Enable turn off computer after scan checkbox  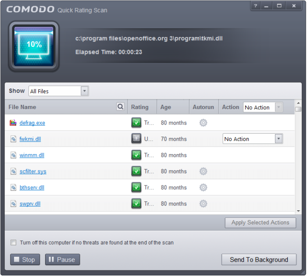tap(13, 242)
